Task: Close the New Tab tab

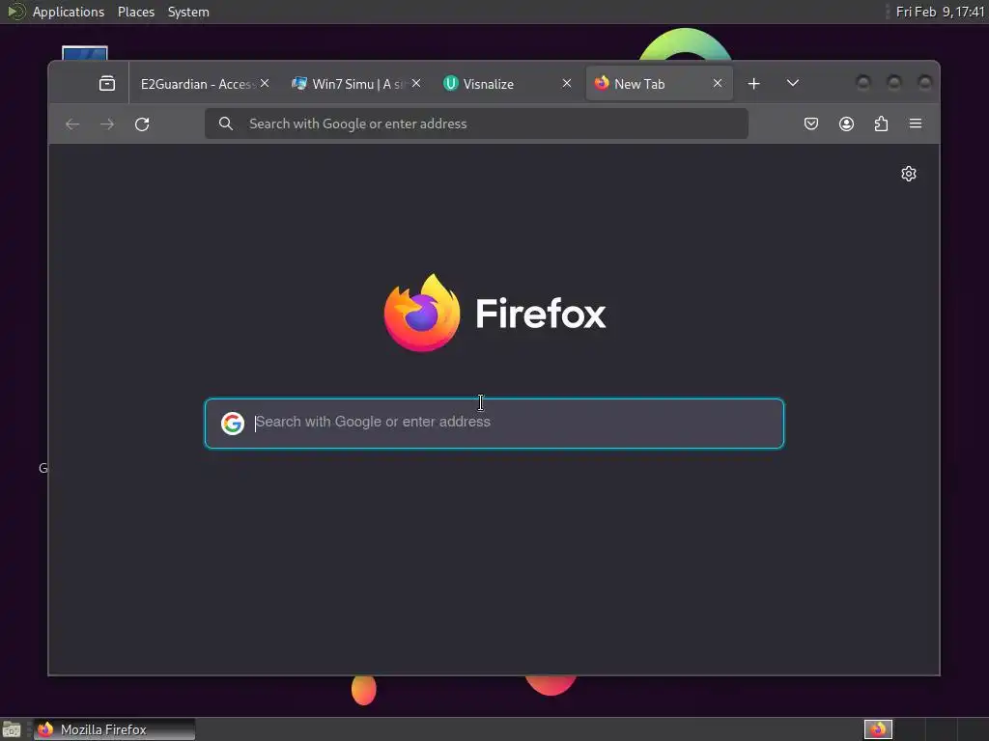Action: click(x=718, y=83)
